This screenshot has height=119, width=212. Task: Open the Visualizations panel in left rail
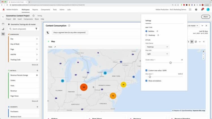(3, 29)
